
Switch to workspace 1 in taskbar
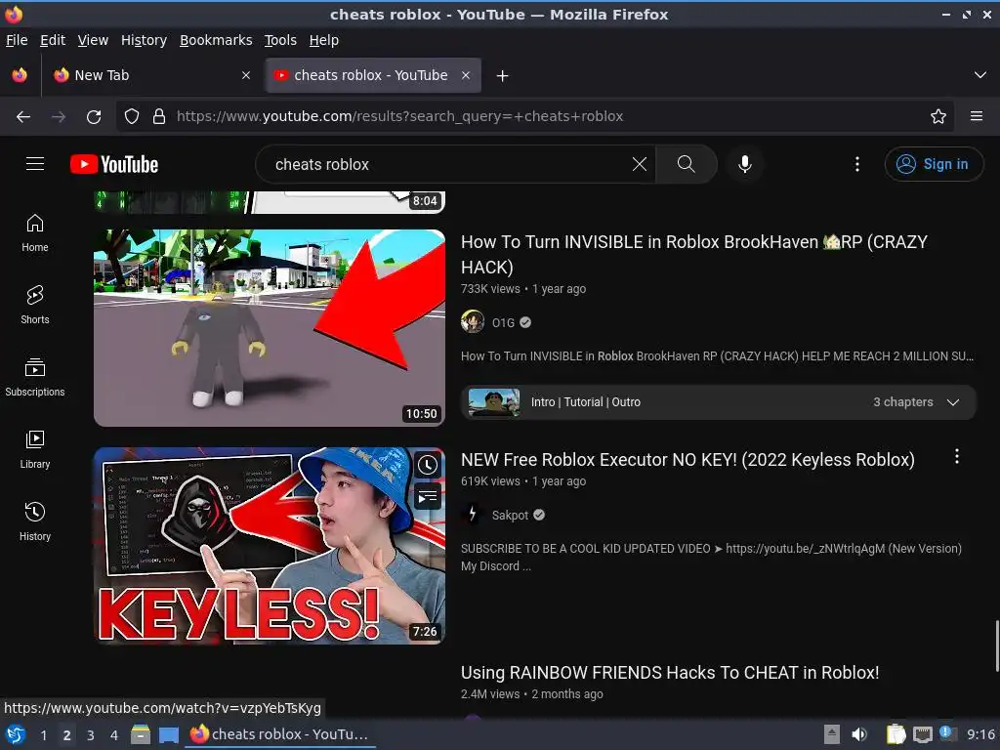point(43,734)
